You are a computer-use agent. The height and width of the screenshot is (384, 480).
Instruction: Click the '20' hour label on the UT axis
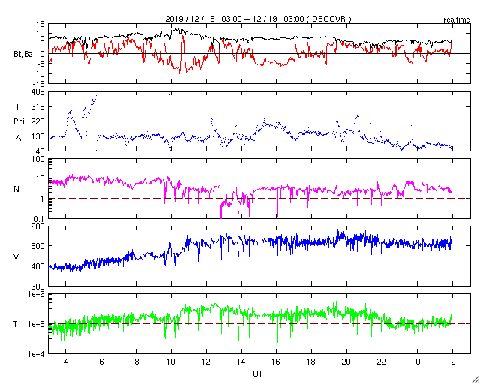[346, 361]
